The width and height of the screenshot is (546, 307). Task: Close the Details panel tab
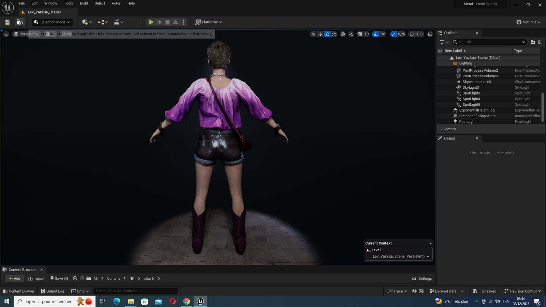pyautogui.click(x=477, y=138)
